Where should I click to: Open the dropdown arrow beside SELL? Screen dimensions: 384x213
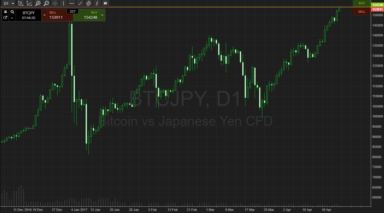pos(45,15)
